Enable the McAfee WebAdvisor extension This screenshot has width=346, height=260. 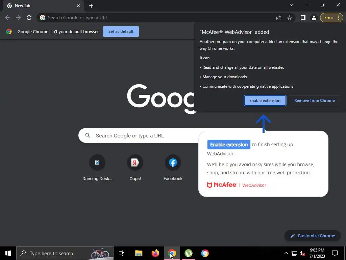(x=265, y=101)
